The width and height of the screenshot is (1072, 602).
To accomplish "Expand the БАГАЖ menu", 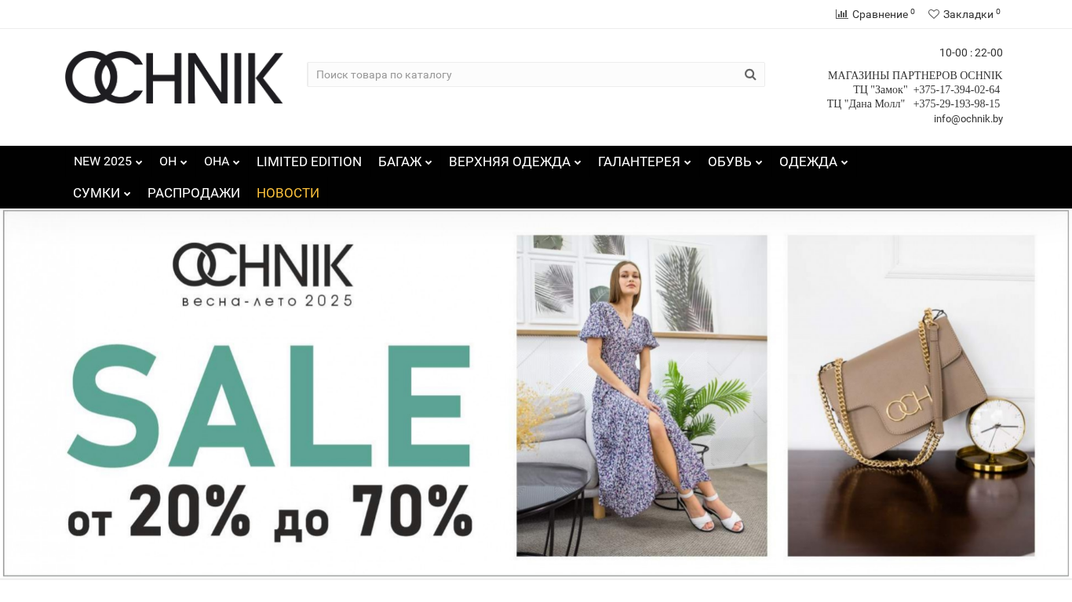I will pos(405,161).
